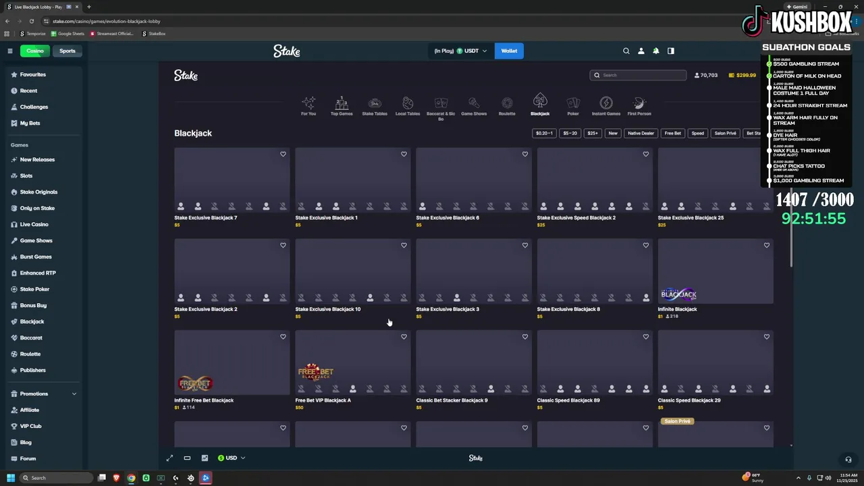Favourite Classic Speed Blackjack 29 heart
Screen dimensions: 864x486
click(x=766, y=336)
